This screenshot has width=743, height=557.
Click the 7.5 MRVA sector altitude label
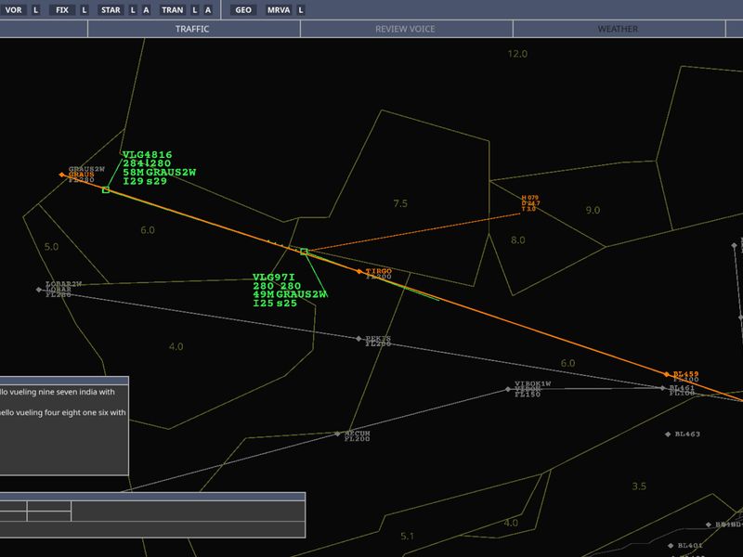coord(400,203)
